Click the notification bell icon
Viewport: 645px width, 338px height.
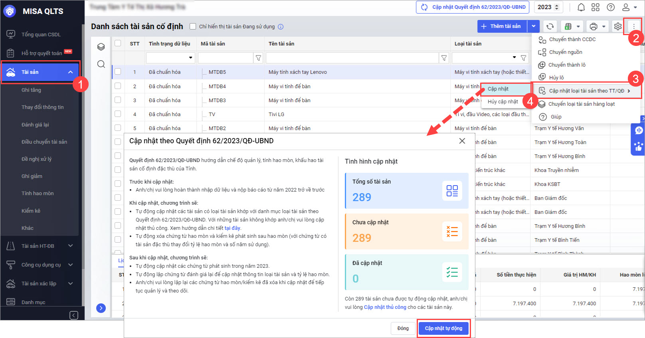(581, 7)
